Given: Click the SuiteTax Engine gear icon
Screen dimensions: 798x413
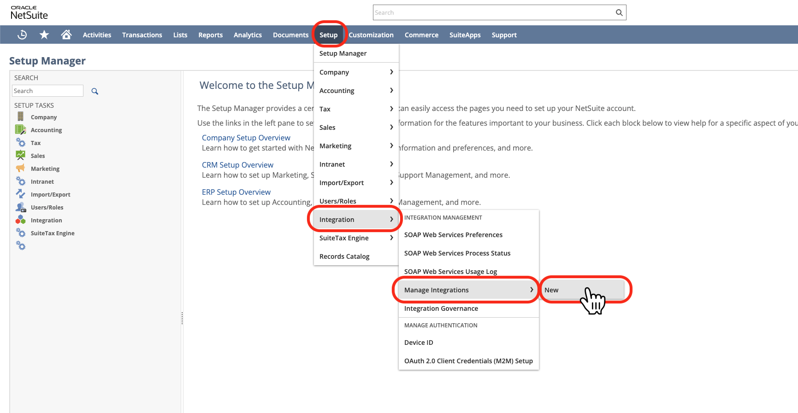Looking at the screenshot, I should click(x=20, y=233).
